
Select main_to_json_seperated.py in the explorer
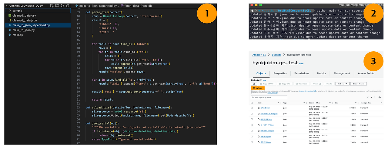(x=38, y=25)
